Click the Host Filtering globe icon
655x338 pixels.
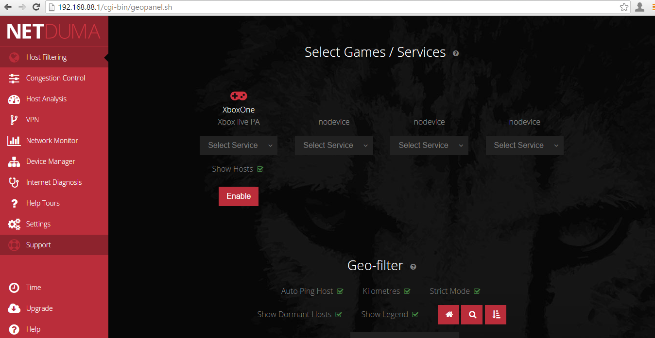14,57
